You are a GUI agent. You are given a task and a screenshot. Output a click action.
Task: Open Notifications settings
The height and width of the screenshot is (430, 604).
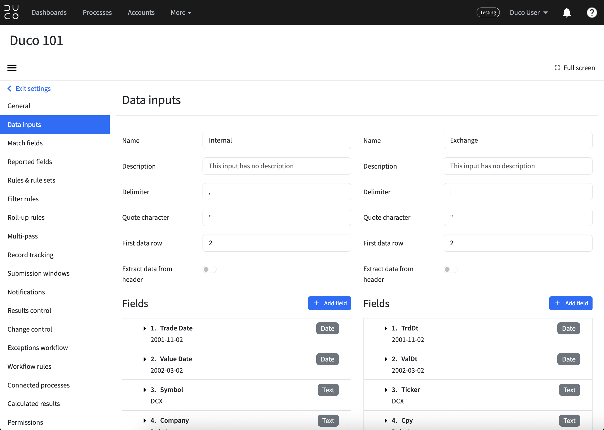55,292
